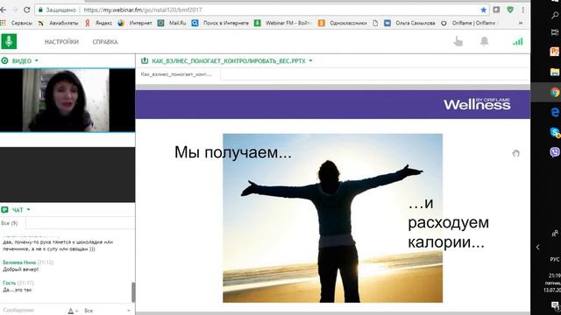Open the Сервисы apps bookmark
The height and width of the screenshot is (315, 561).
tap(17, 23)
